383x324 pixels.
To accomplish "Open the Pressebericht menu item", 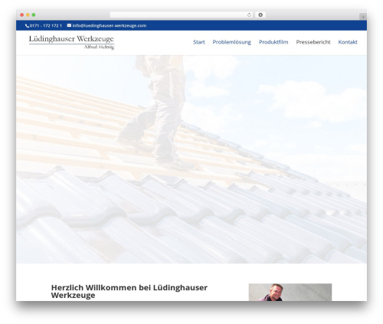I will point(313,42).
